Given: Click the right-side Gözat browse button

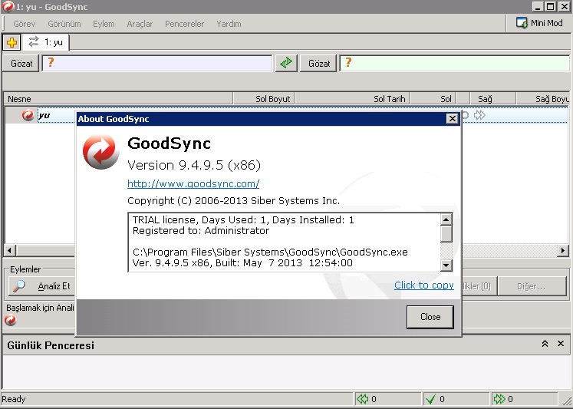Looking at the screenshot, I should [x=319, y=63].
